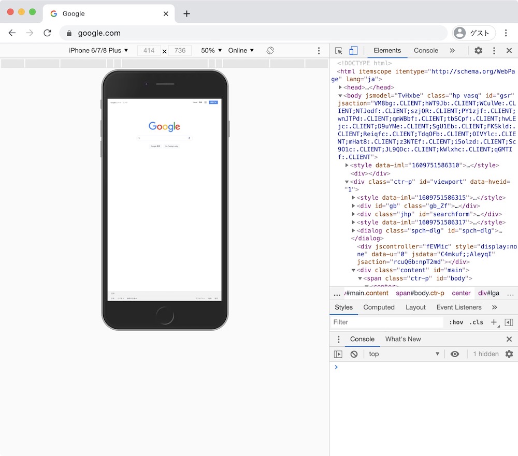This screenshot has height=456, width=518.
Task: Open Chrome's three-dot menu
Action: click(506, 33)
